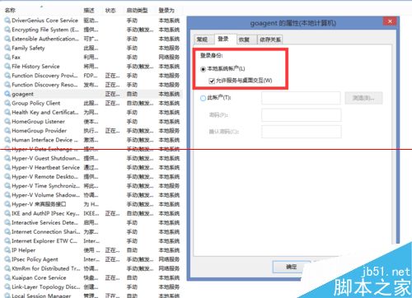
Task: Select the HomeGroup Provider service name
Action: coord(39,131)
